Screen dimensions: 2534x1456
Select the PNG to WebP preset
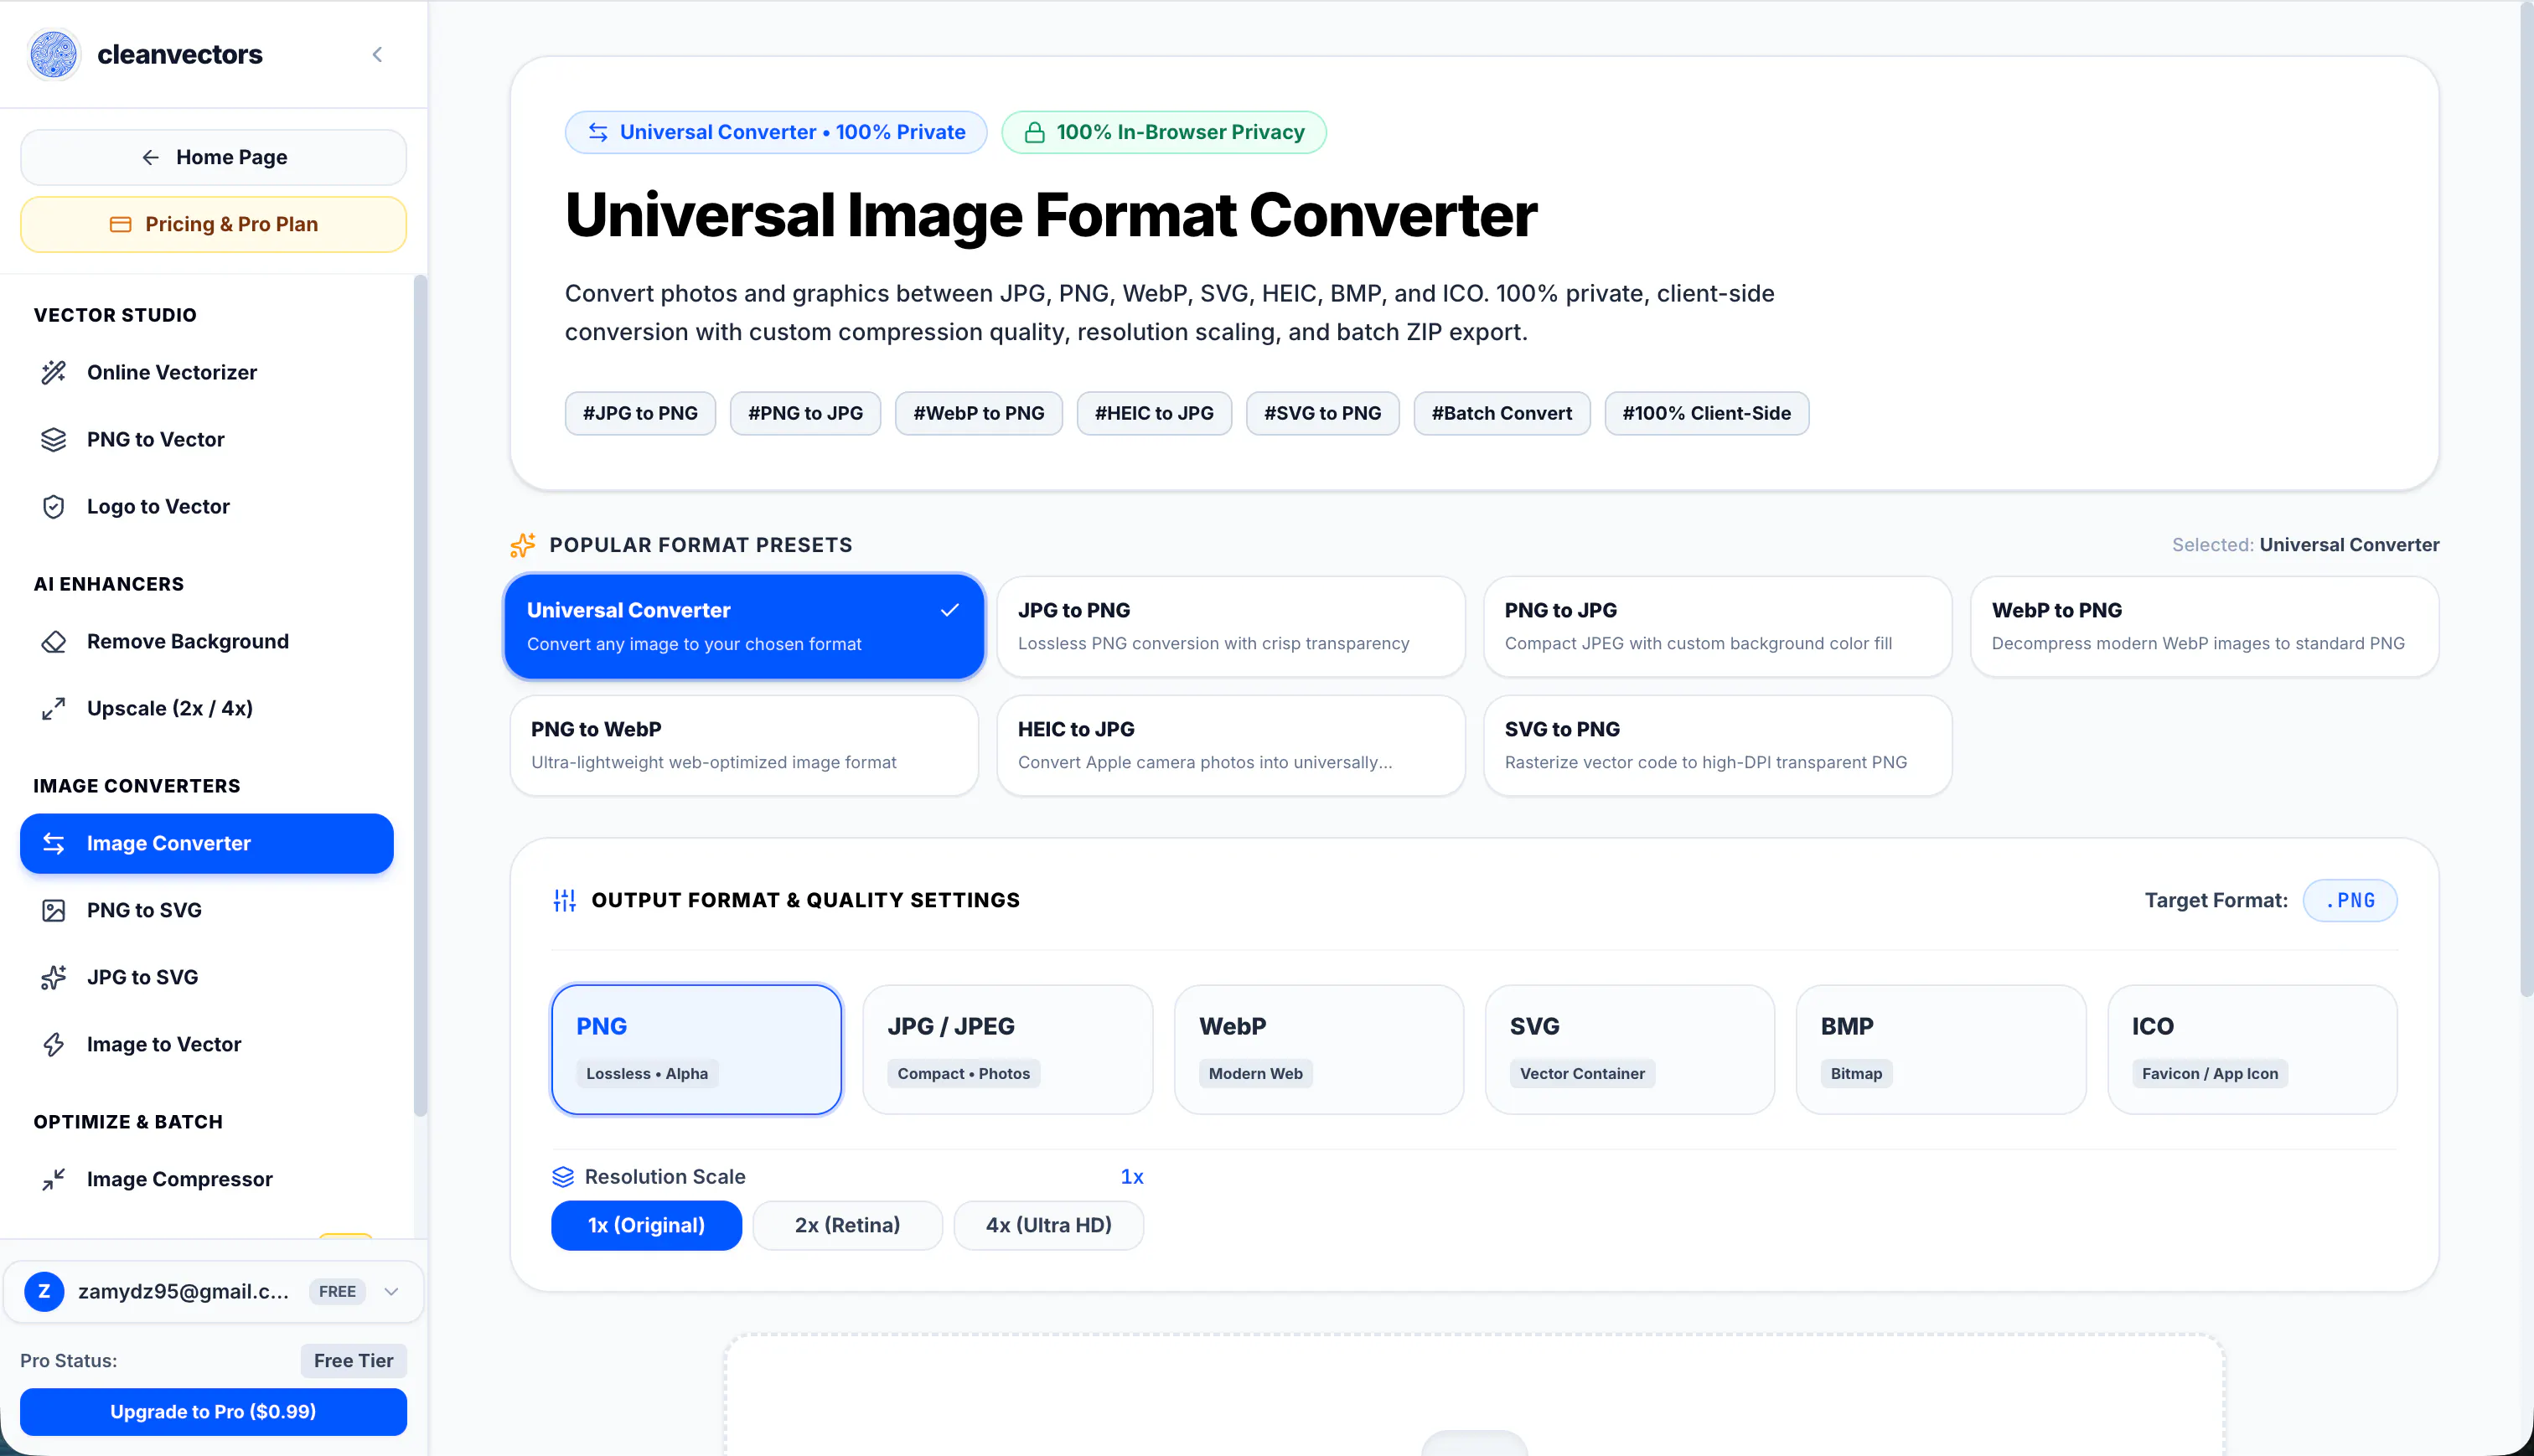744,745
